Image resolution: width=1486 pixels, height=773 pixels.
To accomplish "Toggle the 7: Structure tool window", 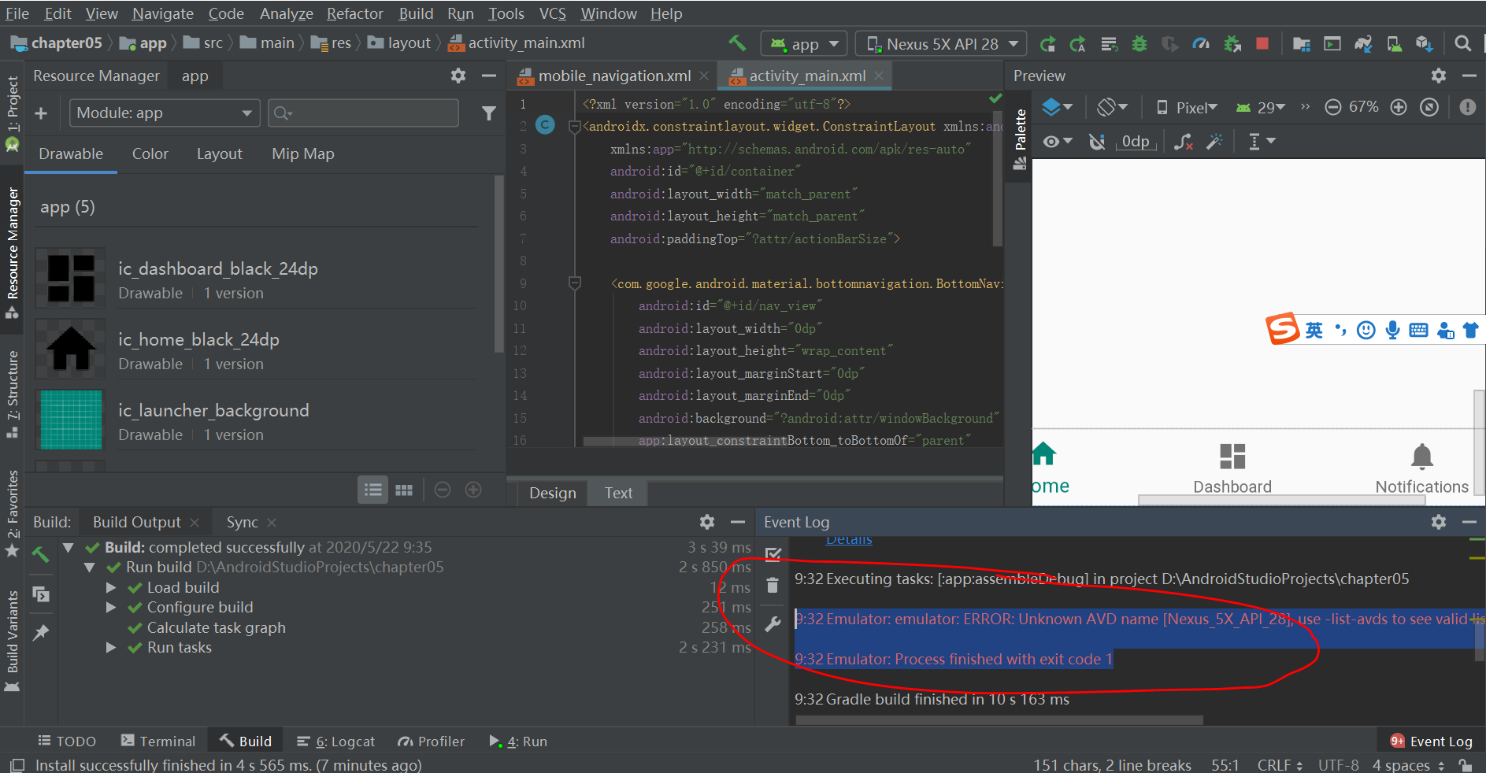I will [12, 394].
